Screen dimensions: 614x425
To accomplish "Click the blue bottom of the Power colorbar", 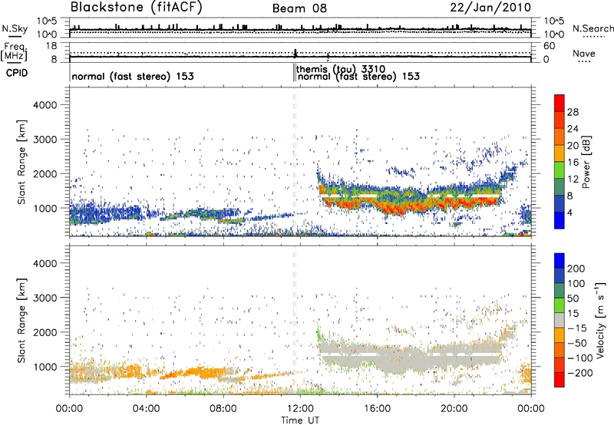I will tap(560, 220).
